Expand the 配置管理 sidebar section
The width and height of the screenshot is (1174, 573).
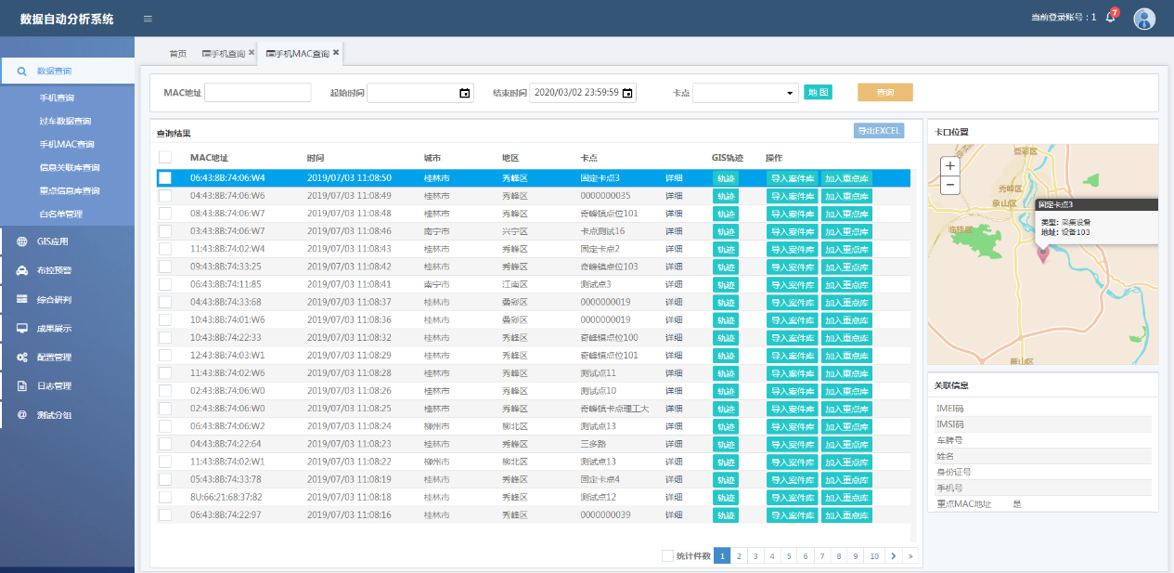coord(53,358)
